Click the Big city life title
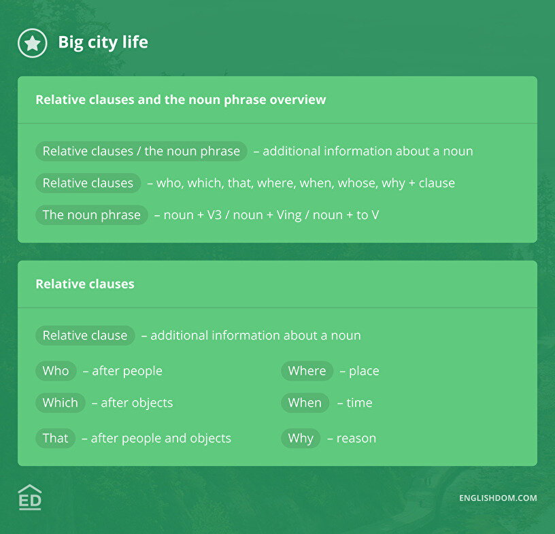Viewport: 555px width, 534px height. 103,43
